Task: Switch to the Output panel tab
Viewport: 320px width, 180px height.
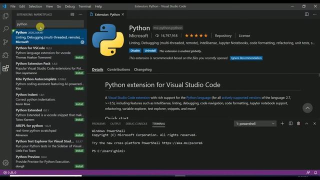Action: (x=115, y=123)
